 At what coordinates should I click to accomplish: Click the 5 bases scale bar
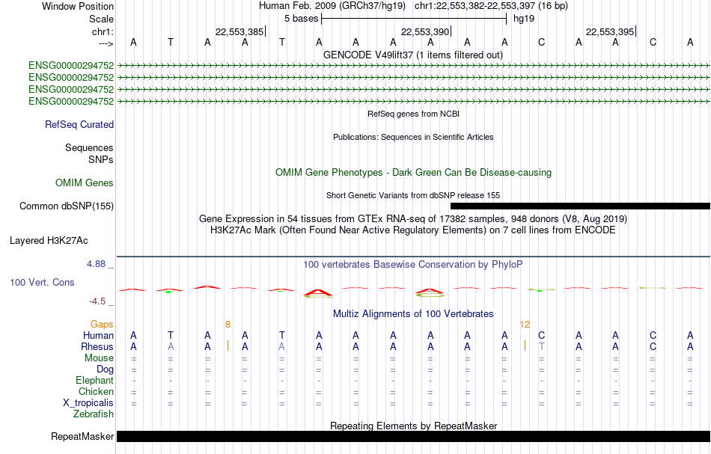[x=414, y=19]
